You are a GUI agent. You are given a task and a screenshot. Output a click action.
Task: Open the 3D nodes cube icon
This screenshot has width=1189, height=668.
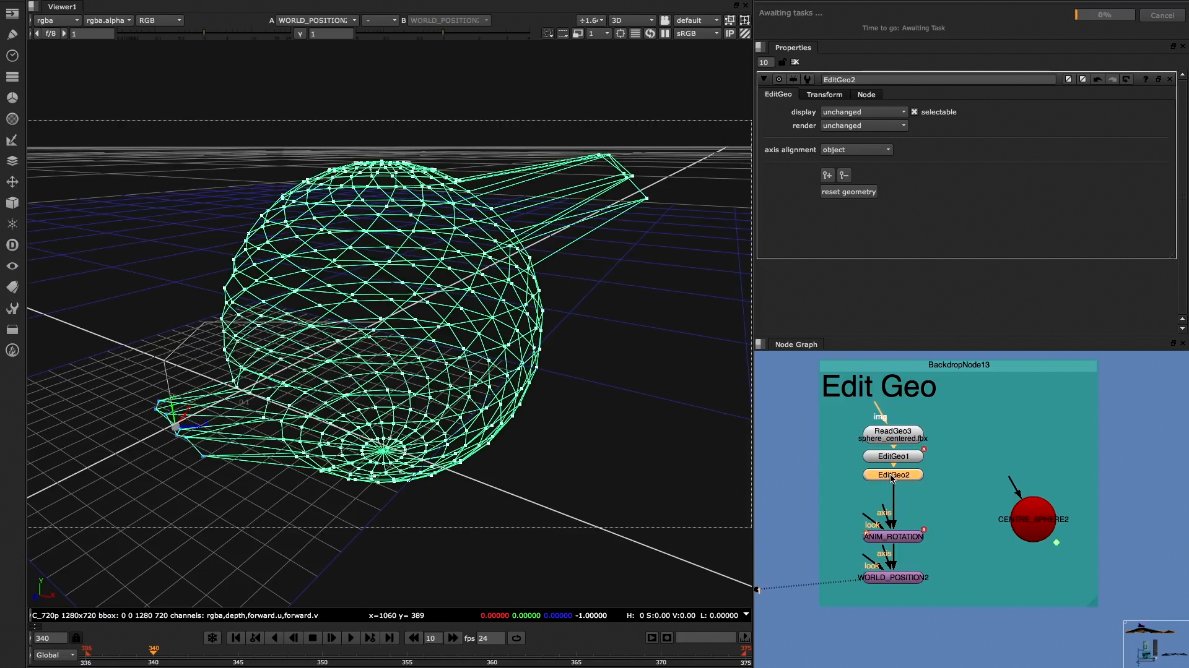[x=12, y=203]
